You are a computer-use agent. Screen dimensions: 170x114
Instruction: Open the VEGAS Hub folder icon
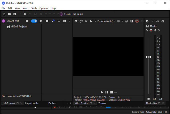27,21
